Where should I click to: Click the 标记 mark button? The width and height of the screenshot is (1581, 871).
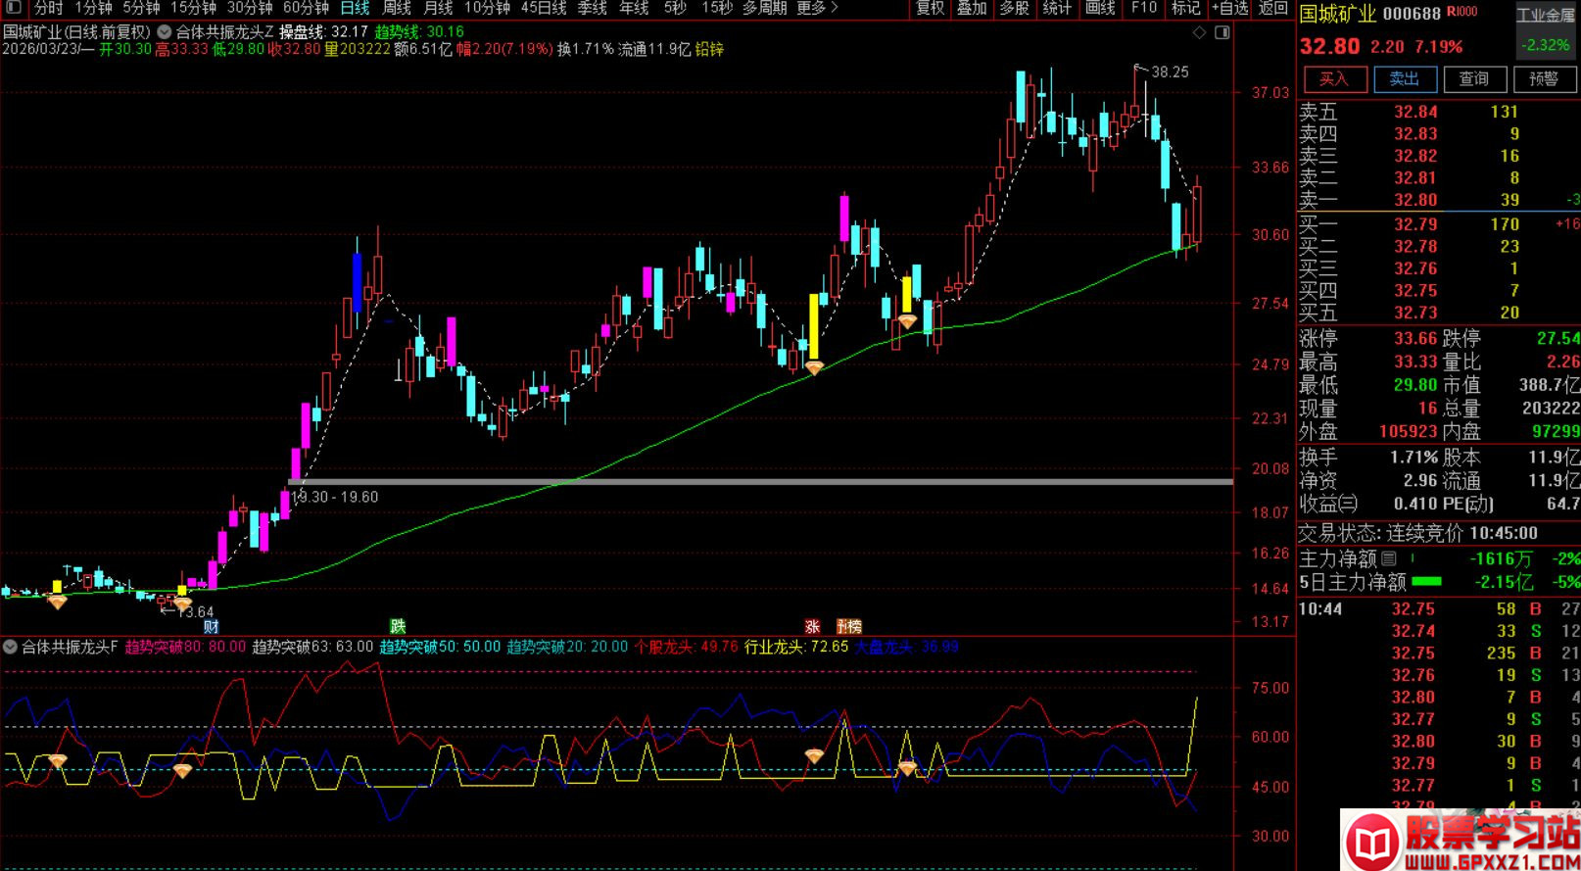pyautogui.click(x=1185, y=8)
